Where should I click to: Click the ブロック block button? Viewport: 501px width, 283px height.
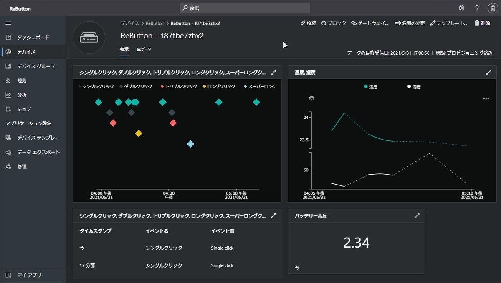pyautogui.click(x=334, y=23)
